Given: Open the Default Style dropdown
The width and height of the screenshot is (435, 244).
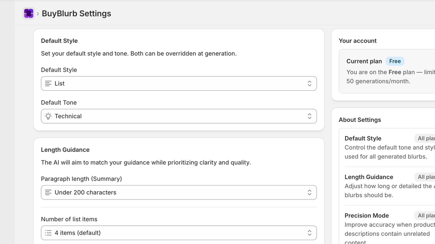Looking at the screenshot, I should [x=179, y=84].
